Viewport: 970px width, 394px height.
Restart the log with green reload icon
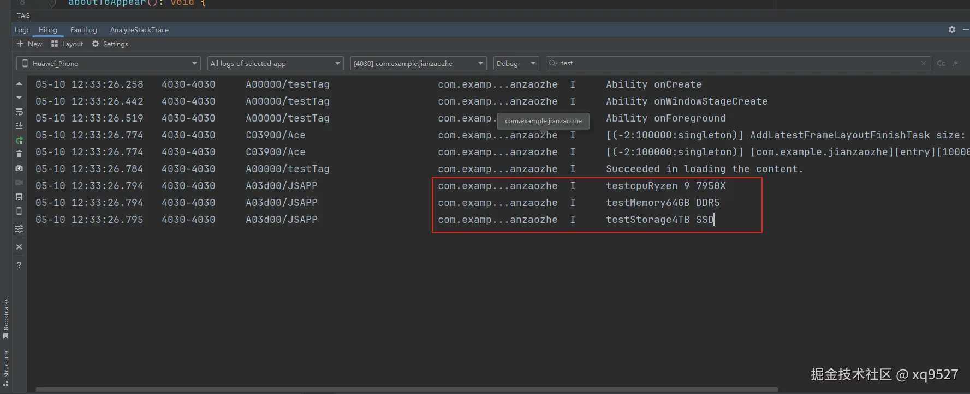pyautogui.click(x=19, y=140)
